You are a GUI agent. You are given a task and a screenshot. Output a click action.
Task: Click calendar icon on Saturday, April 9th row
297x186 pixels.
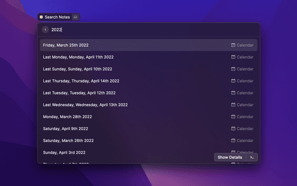click(x=233, y=129)
